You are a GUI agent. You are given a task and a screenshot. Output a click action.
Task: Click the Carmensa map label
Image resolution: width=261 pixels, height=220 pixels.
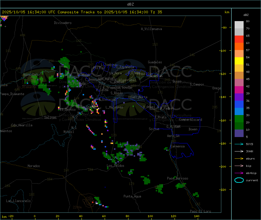tap(177, 146)
